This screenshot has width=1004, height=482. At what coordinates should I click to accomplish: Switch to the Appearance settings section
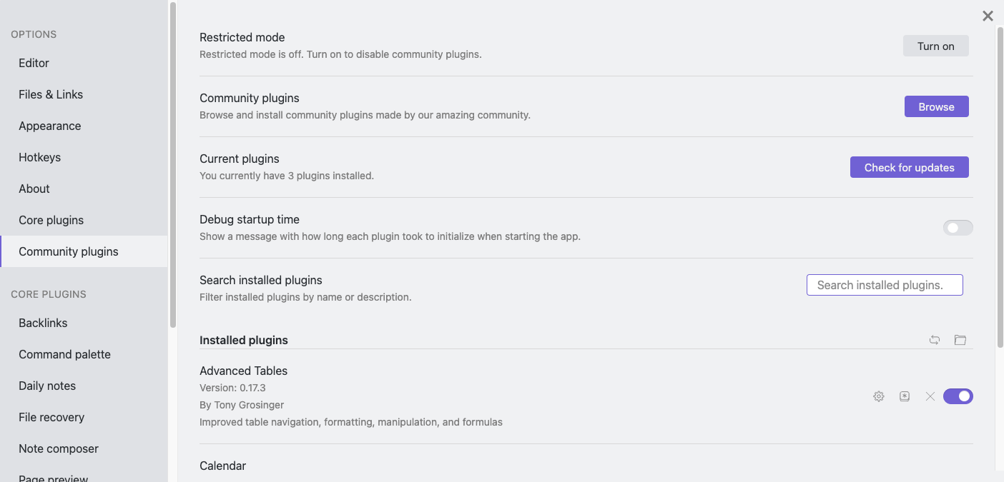click(50, 126)
